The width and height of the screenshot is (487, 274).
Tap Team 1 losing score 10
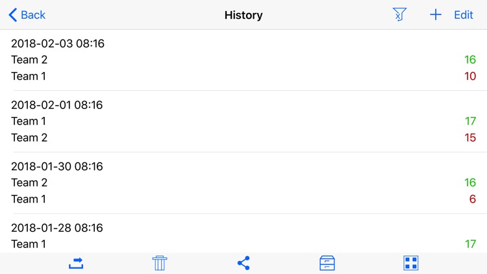(x=470, y=76)
